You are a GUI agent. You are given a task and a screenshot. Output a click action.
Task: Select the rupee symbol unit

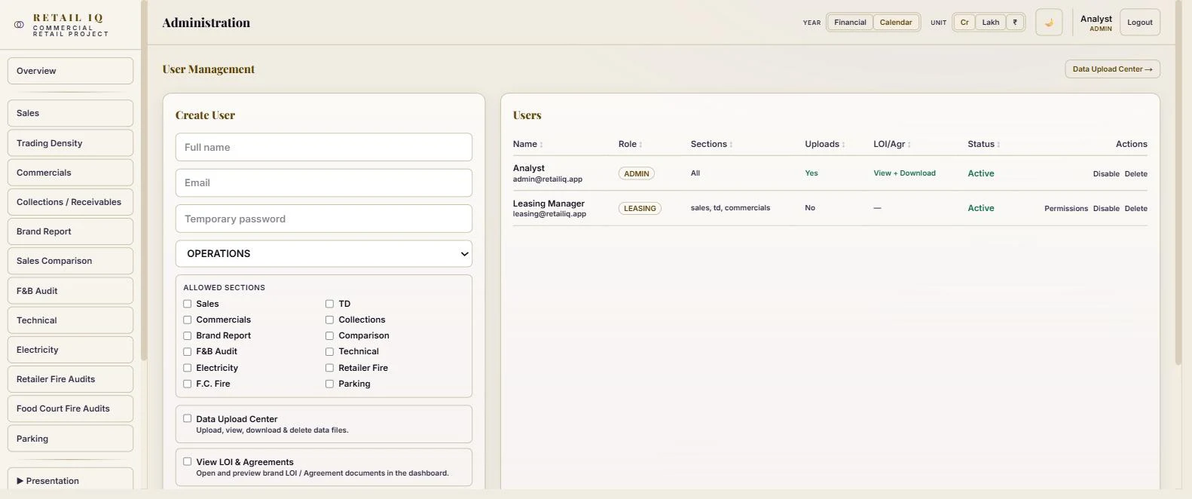tap(1015, 23)
